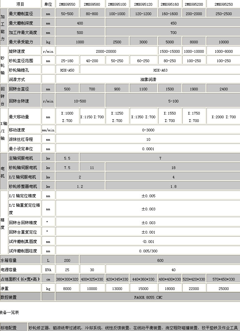Click the HSK-A50 spindle taper cell

(x=67, y=70)
